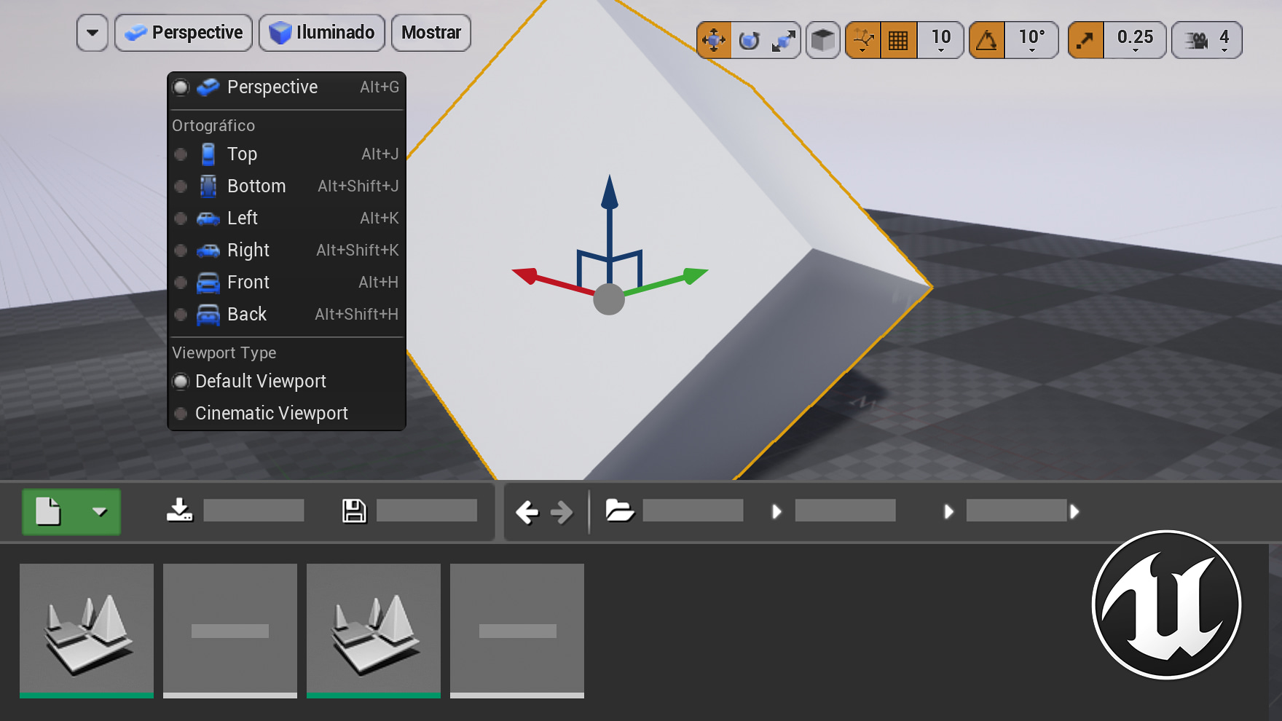1282x721 pixels.
Task: Open the Mostrar show flags menu
Action: click(431, 33)
